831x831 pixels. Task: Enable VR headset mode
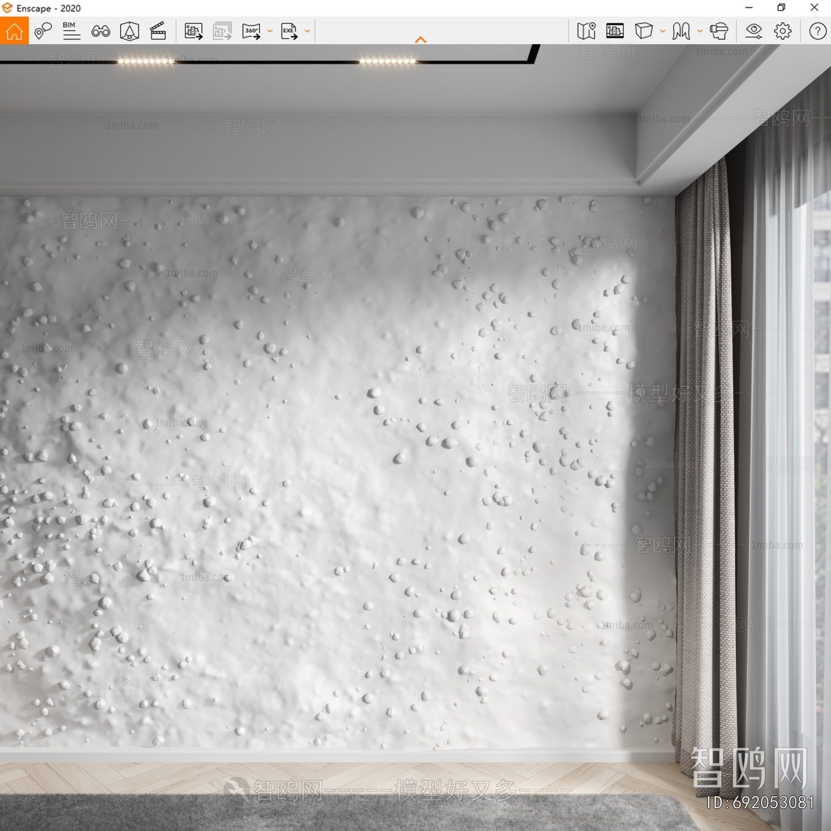(719, 31)
